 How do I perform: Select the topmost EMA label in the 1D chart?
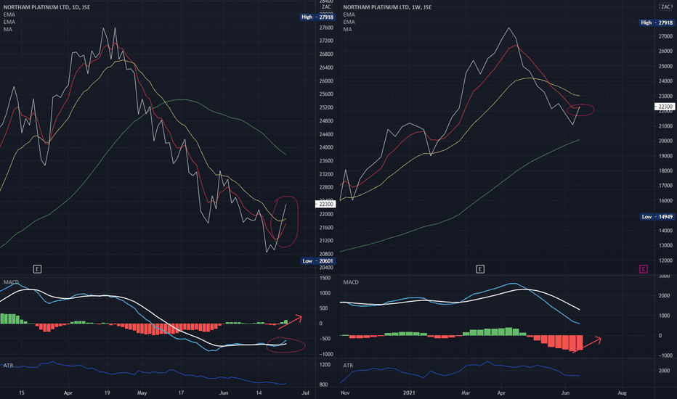9,15
